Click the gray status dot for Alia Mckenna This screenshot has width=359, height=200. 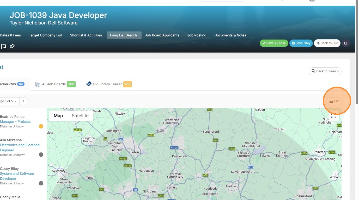(41, 155)
